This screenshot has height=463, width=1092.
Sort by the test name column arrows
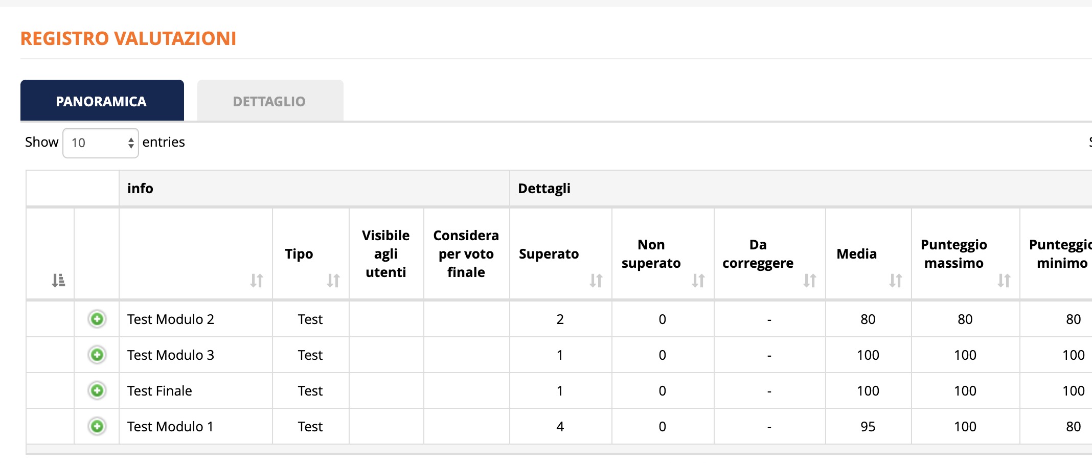256,280
